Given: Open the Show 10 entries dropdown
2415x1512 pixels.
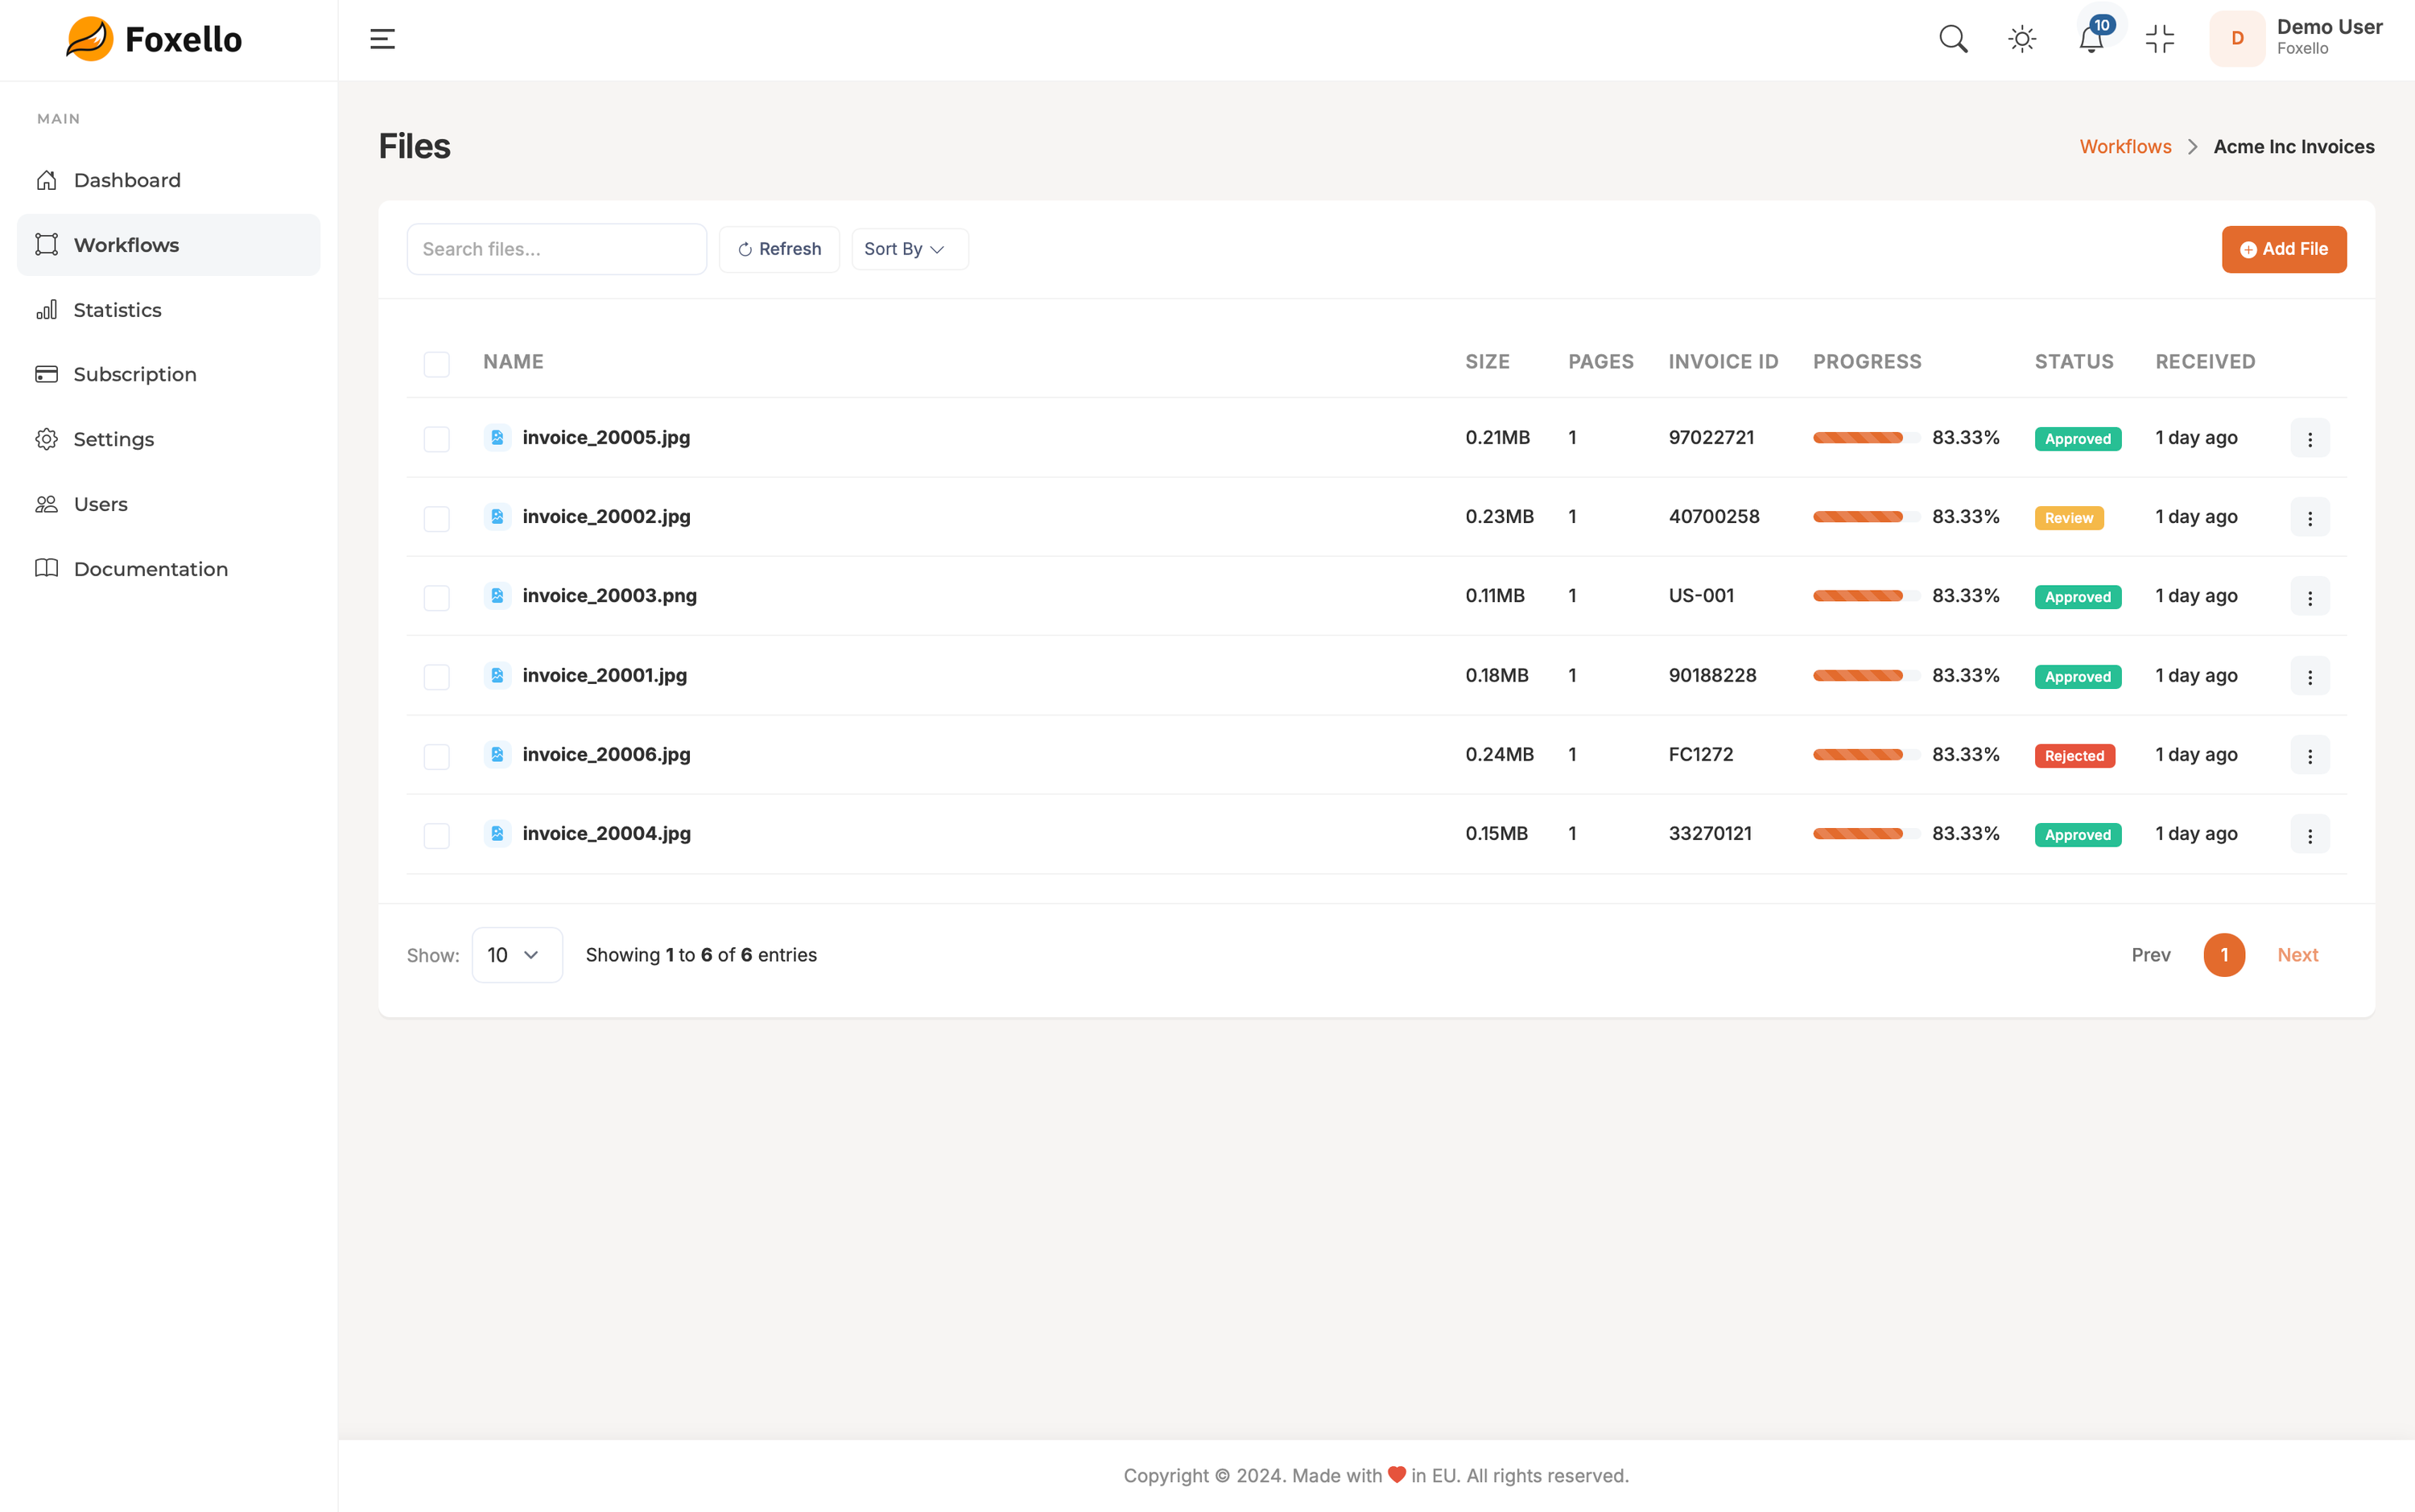Looking at the screenshot, I should 516,955.
